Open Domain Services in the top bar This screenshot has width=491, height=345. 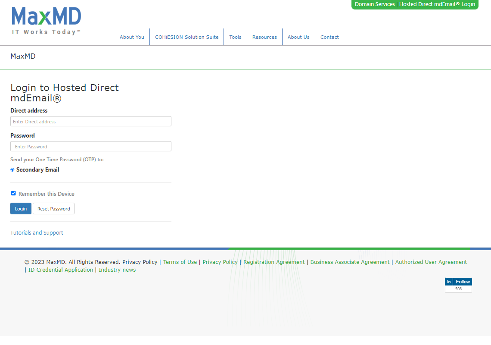tap(375, 4)
